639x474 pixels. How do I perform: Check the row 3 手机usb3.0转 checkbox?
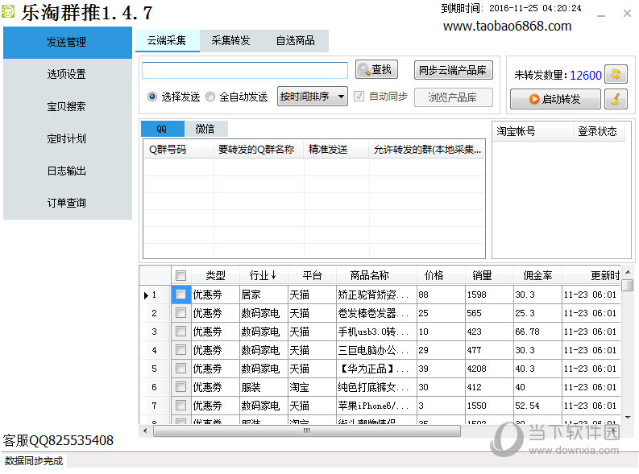181,332
